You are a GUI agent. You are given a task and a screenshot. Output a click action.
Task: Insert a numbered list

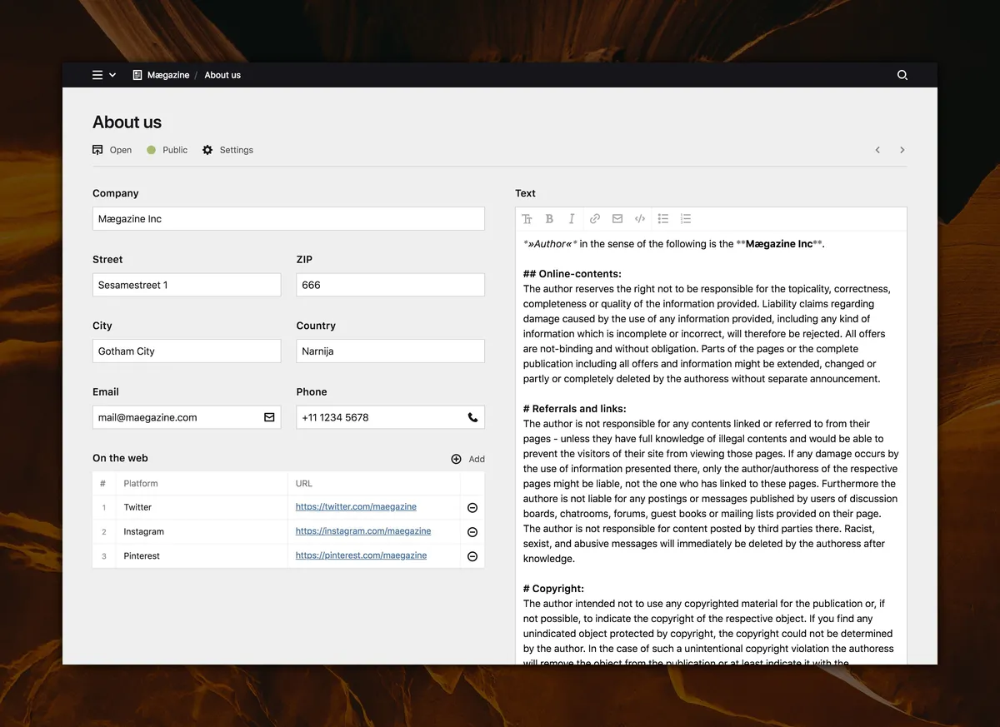[x=686, y=219]
